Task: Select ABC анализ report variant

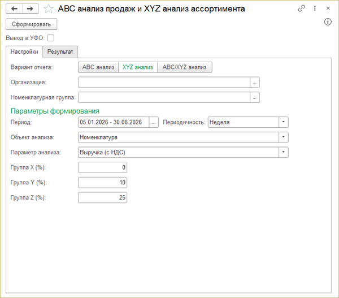Action: click(x=98, y=67)
